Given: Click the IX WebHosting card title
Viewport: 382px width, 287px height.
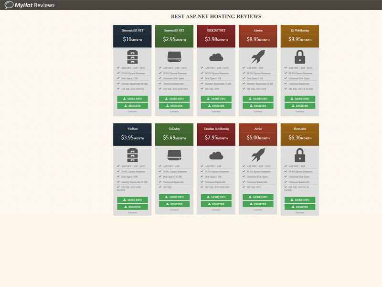Looking at the screenshot, I should (x=300, y=31).
